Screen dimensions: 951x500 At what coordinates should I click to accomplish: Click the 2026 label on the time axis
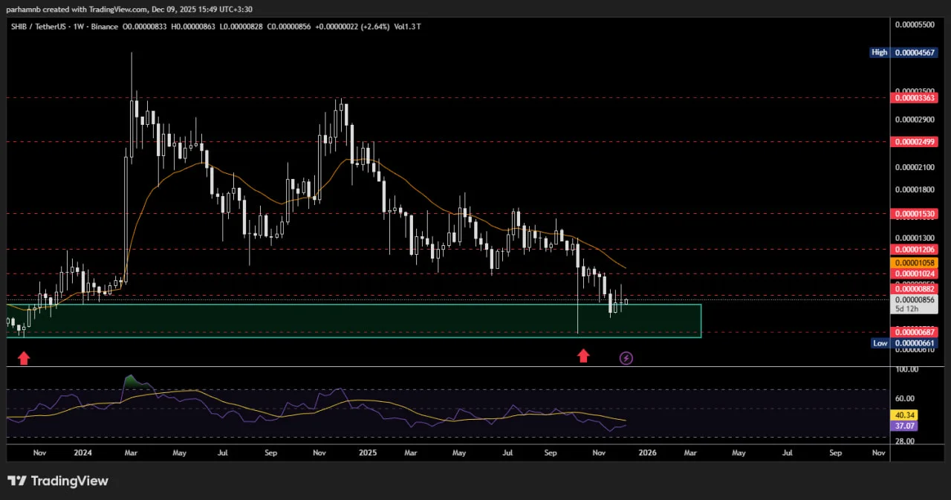click(647, 452)
